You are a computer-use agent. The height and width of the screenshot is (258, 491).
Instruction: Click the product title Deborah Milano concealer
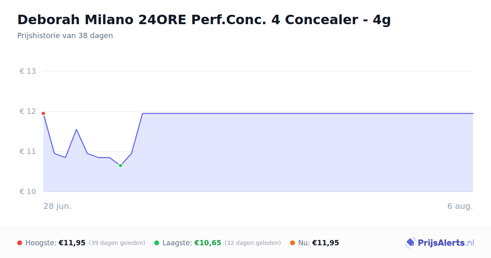(204, 20)
